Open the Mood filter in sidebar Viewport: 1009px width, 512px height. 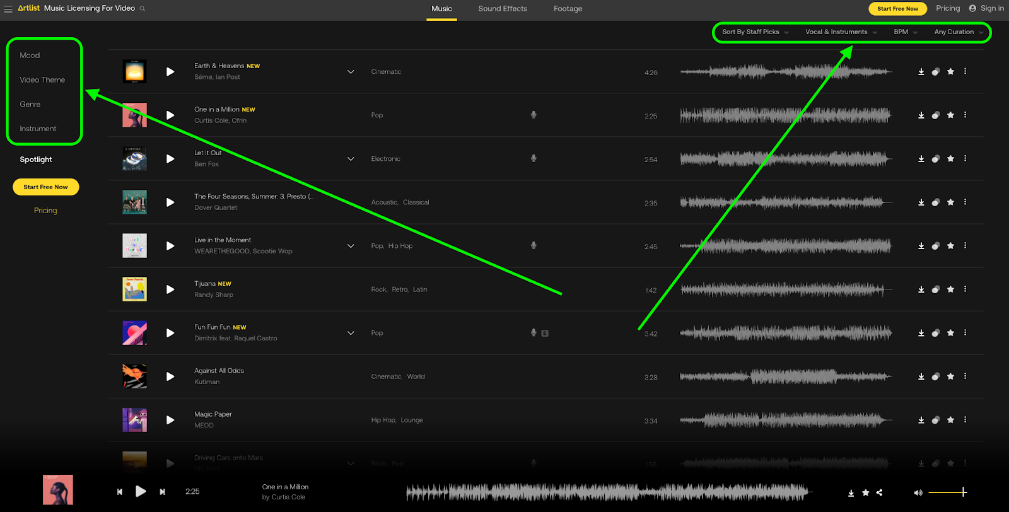[30, 55]
